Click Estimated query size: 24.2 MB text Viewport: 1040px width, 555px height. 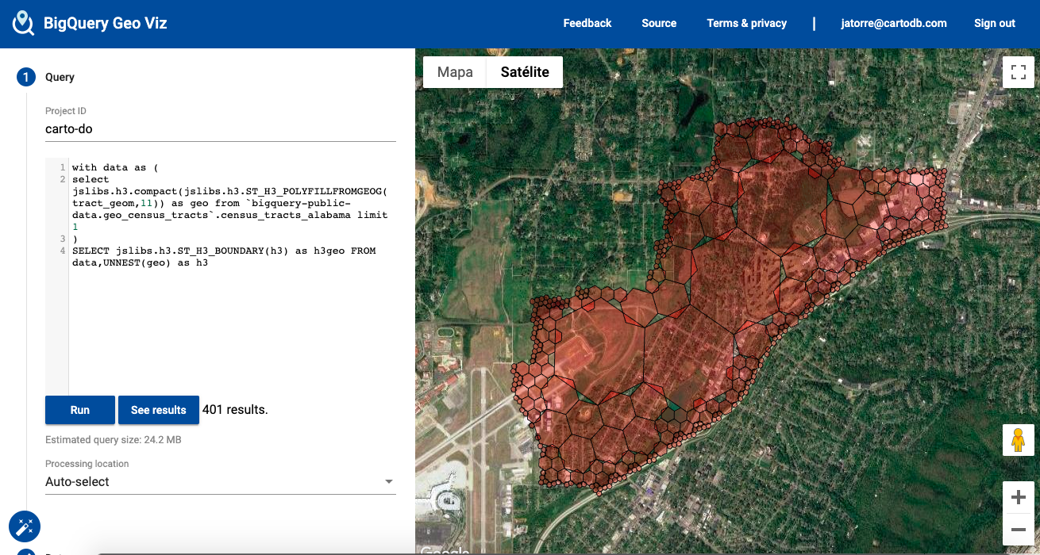(114, 439)
